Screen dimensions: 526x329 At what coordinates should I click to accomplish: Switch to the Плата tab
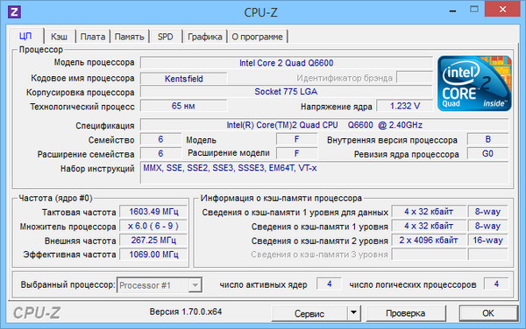click(93, 37)
